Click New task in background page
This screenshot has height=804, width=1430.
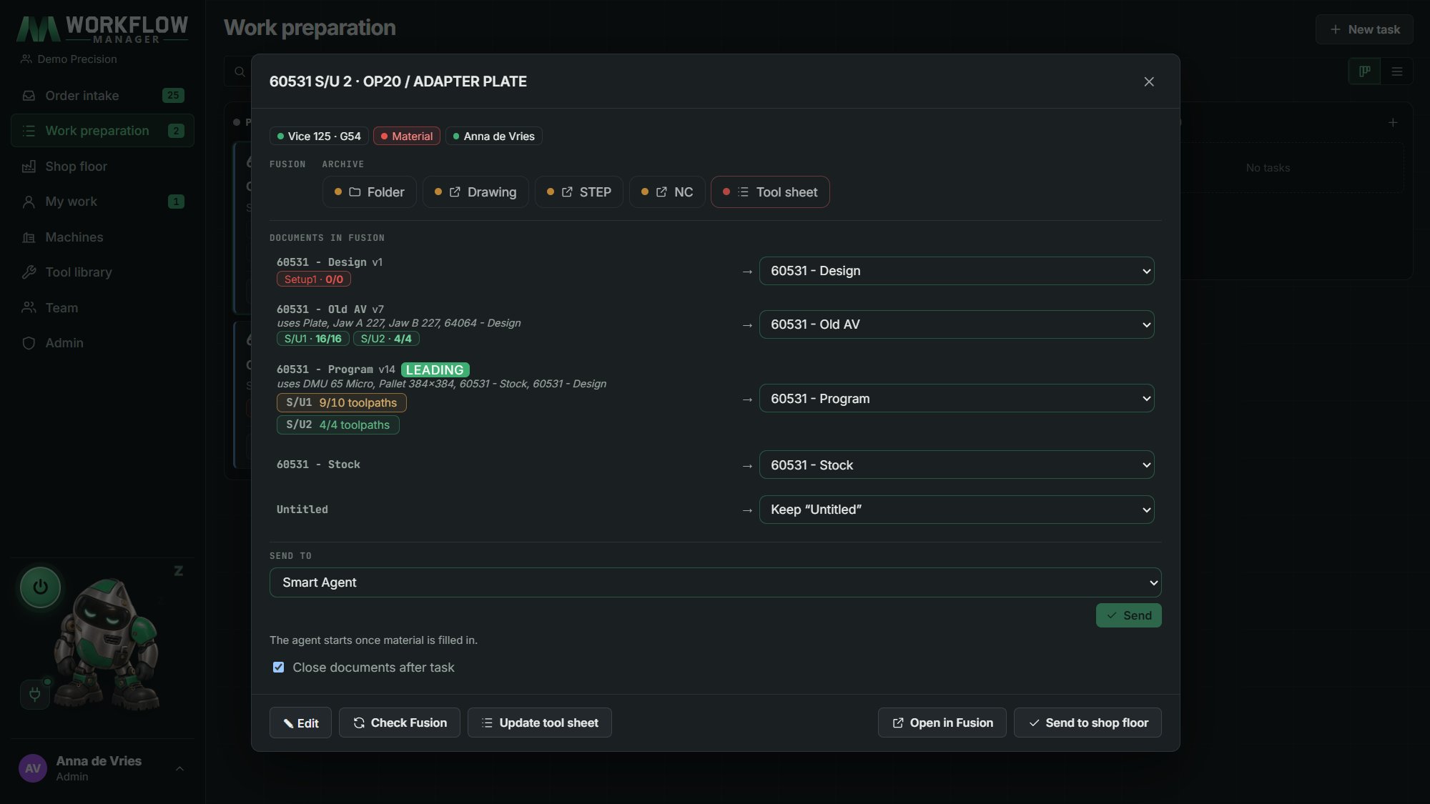pos(1364,29)
